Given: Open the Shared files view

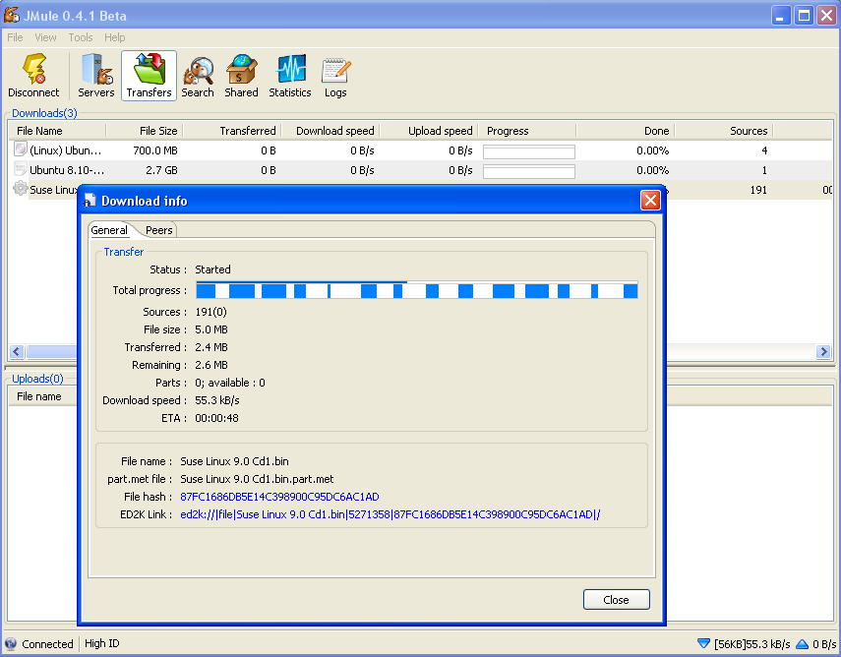Looking at the screenshot, I should [x=241, y=76].
